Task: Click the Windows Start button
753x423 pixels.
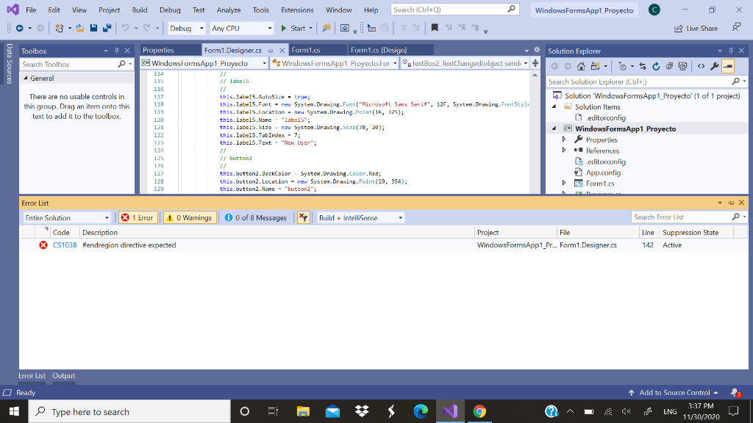Action: 14,411
